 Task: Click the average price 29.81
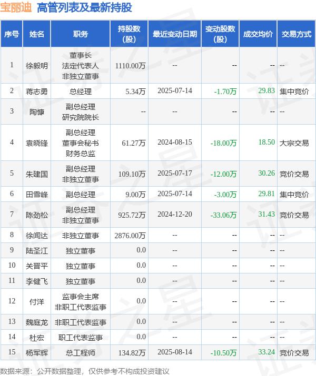[x=266, y=194]
